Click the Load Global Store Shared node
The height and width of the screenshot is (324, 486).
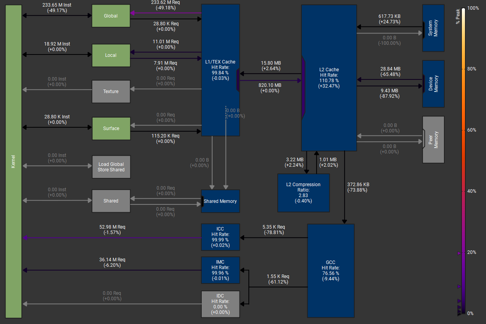111,167
